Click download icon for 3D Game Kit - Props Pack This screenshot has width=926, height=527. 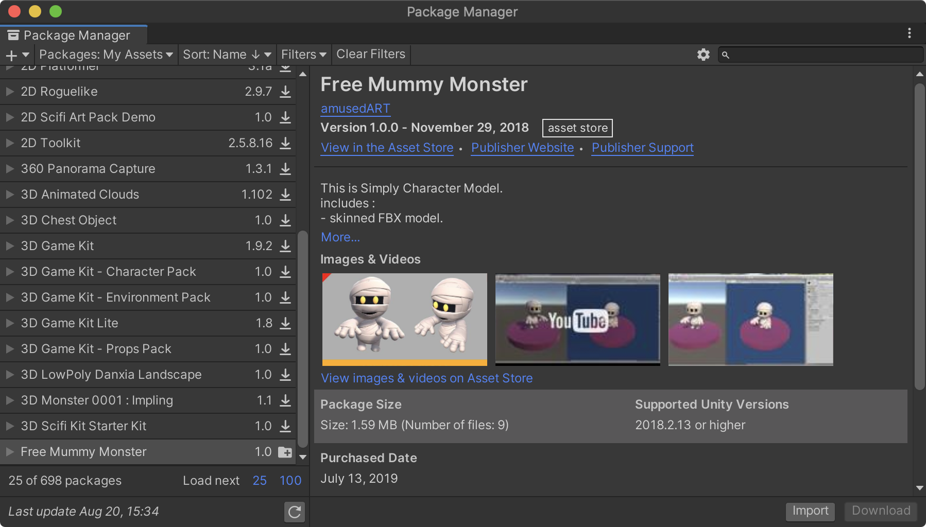click(x=285, y=349)
